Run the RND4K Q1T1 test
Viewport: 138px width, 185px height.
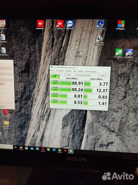(55, 101)
